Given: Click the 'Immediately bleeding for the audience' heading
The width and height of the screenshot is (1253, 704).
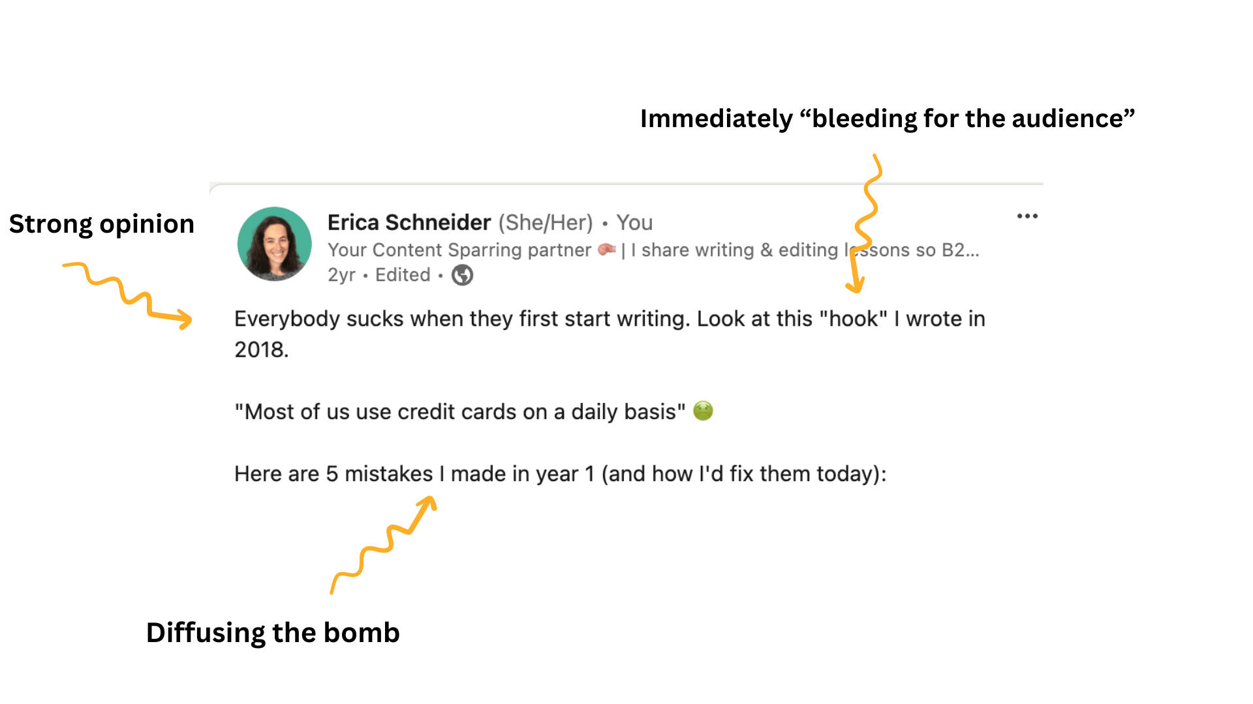Looking at the screenshot, I should point(888,119).
